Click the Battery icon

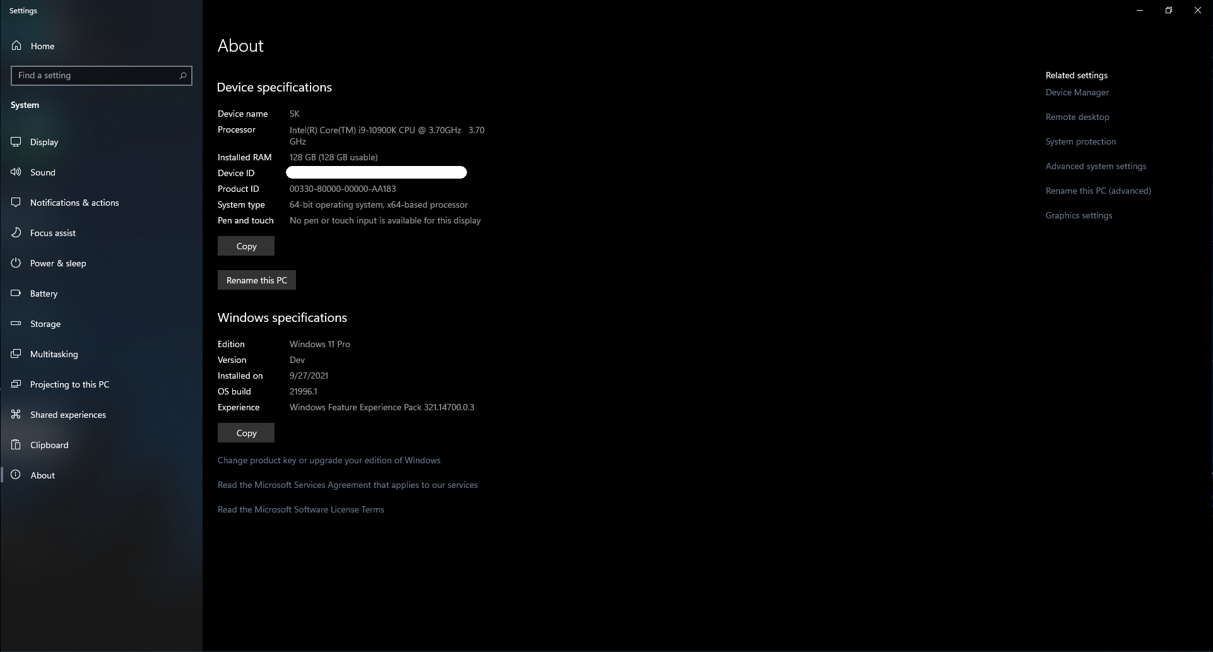(16, 293)
